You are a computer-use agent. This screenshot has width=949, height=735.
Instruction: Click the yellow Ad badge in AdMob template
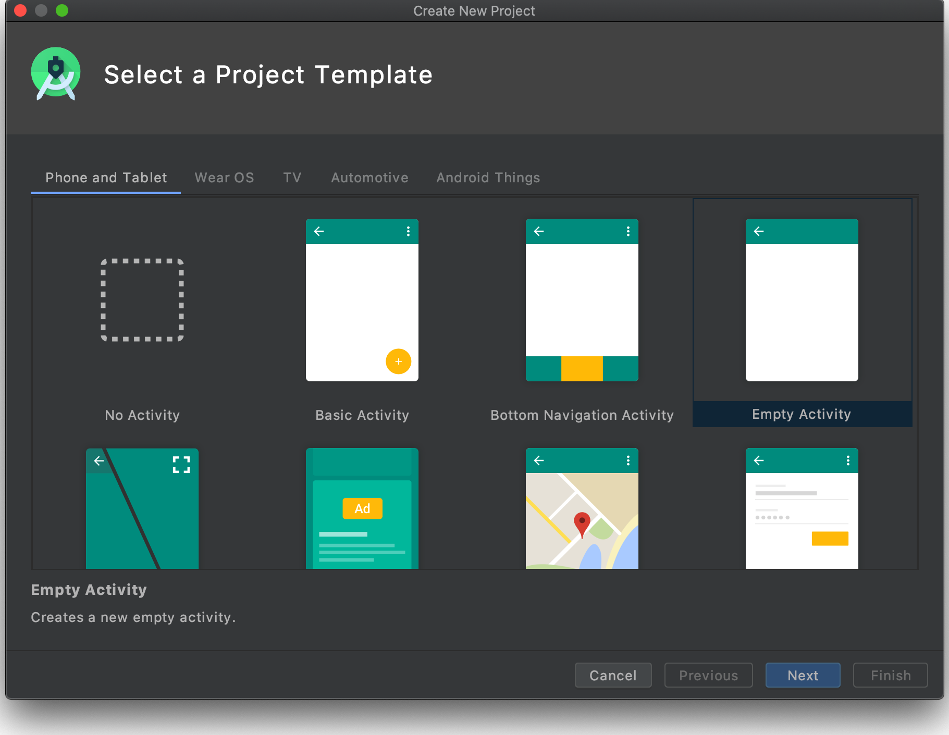pyautogui.click(x=362, y=508)
